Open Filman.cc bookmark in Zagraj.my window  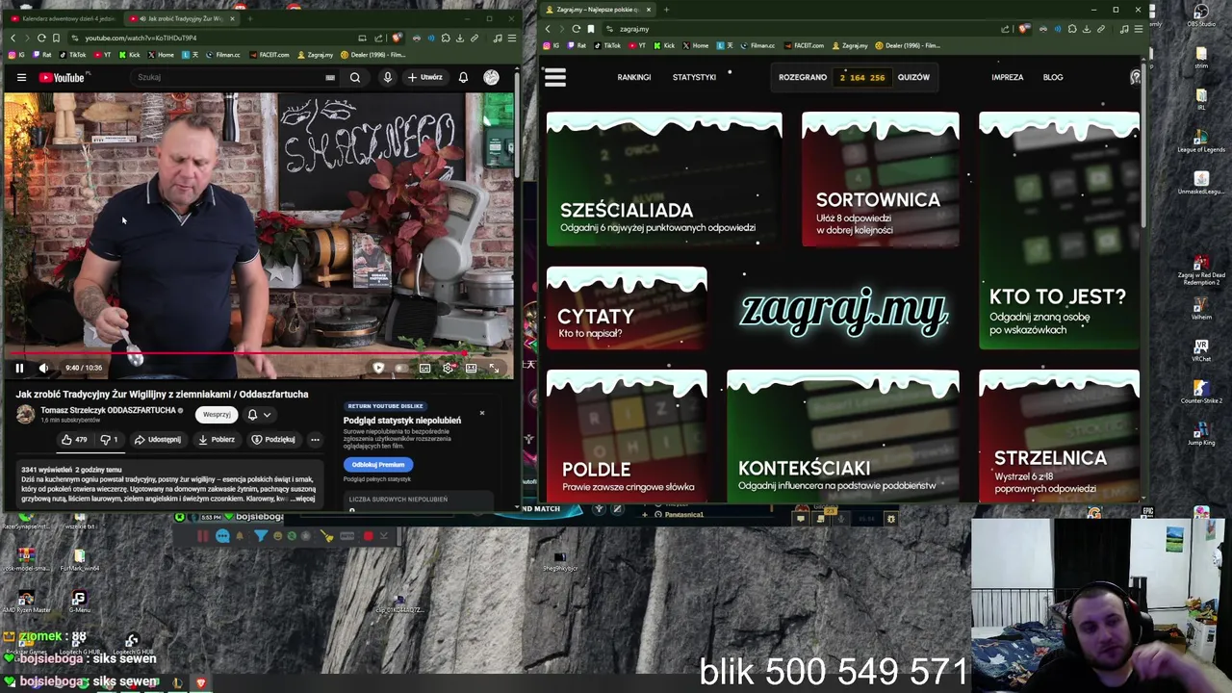(758, 45)
